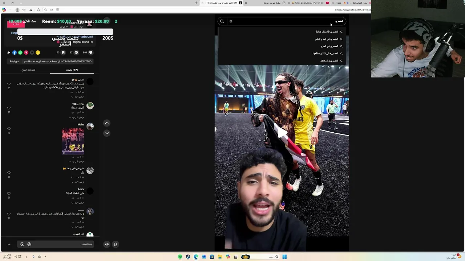Share the video to Facebook
The height and width of the screenshot is (261, 465).
coord(15,53)
